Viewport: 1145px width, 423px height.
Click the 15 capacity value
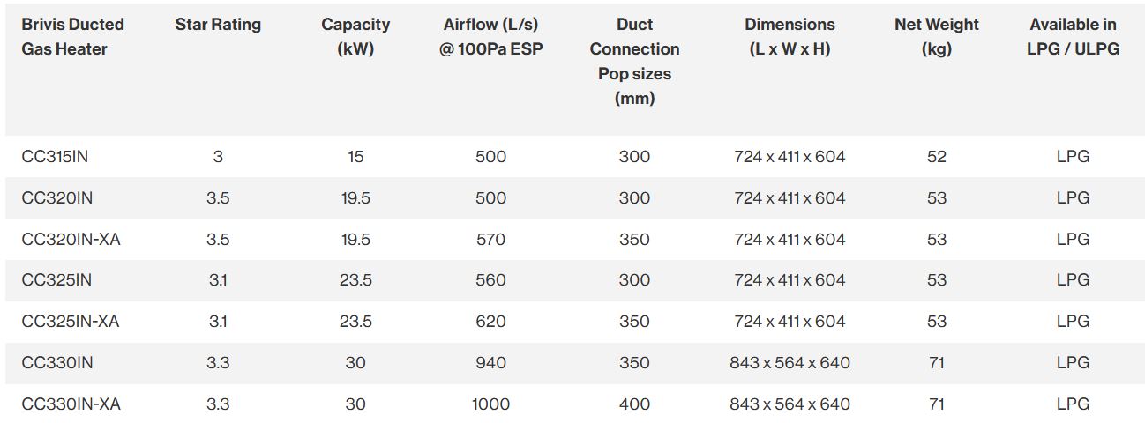click(355, 157)
